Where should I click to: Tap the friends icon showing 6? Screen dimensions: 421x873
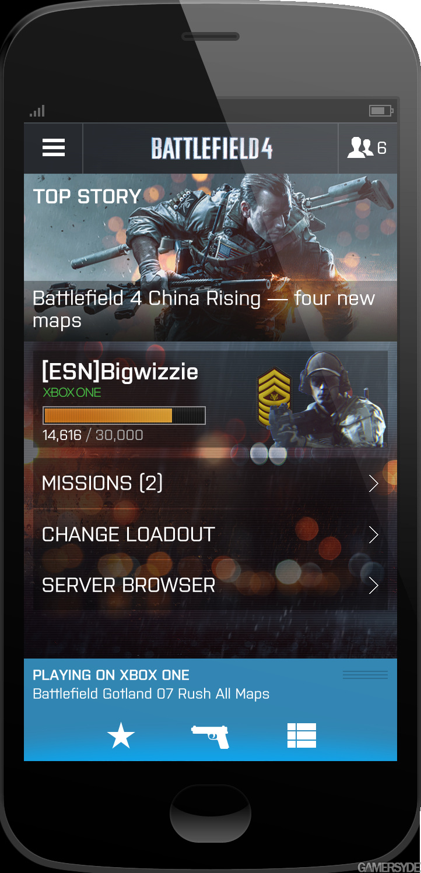[x=367, y=148]
